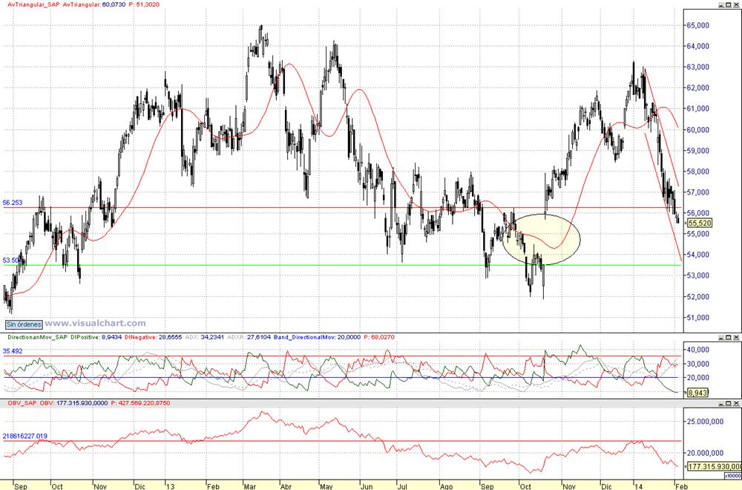Viewport: 742px width, 490px height.
Task: Click the 'DIPositive: 8,9434' value
Action: 96,337
